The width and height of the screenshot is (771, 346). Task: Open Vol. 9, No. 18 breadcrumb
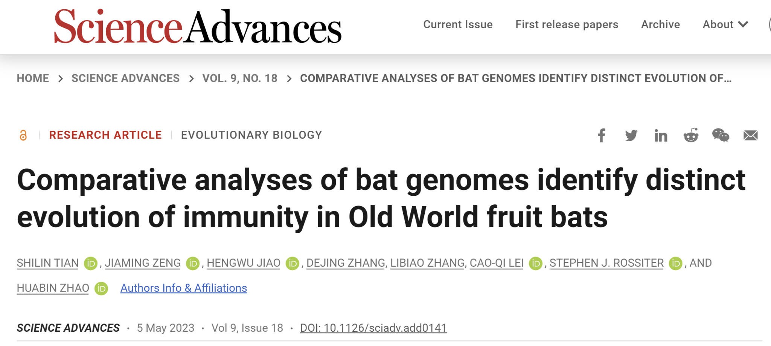[240, 78]
